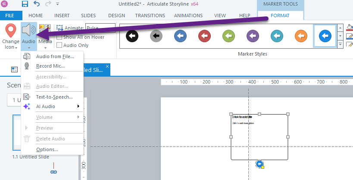Click the Undo arrow icon

(x=37, y=4)
